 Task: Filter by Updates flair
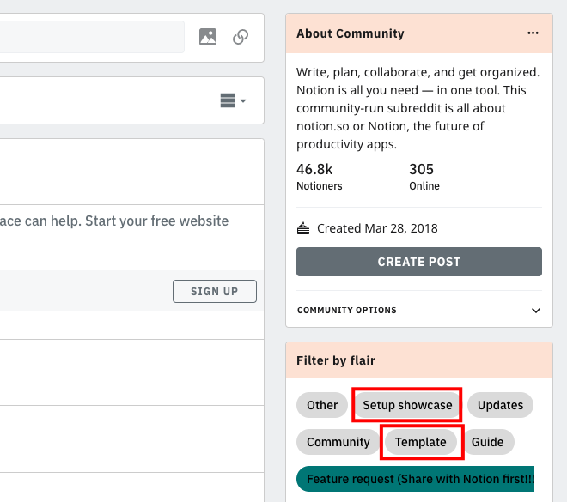(x=500, y=405)
